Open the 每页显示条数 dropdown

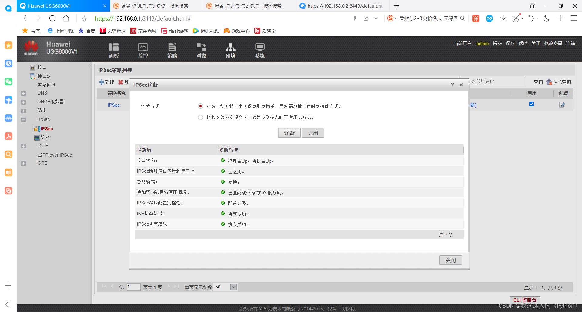click(x=233, y=287)
